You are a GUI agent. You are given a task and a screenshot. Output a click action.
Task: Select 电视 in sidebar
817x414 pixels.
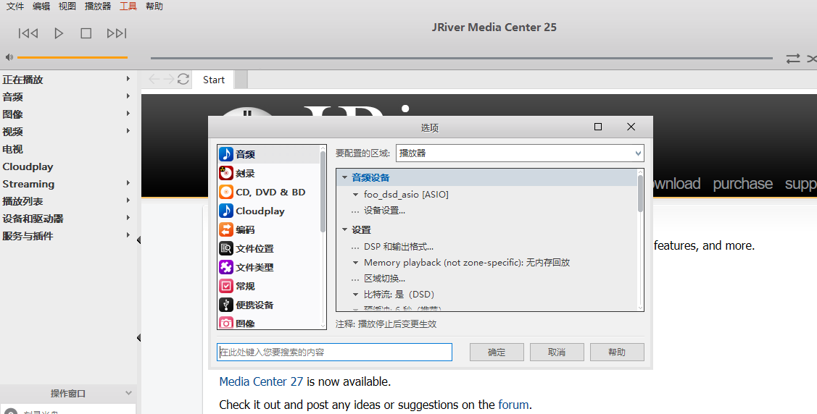12,149
